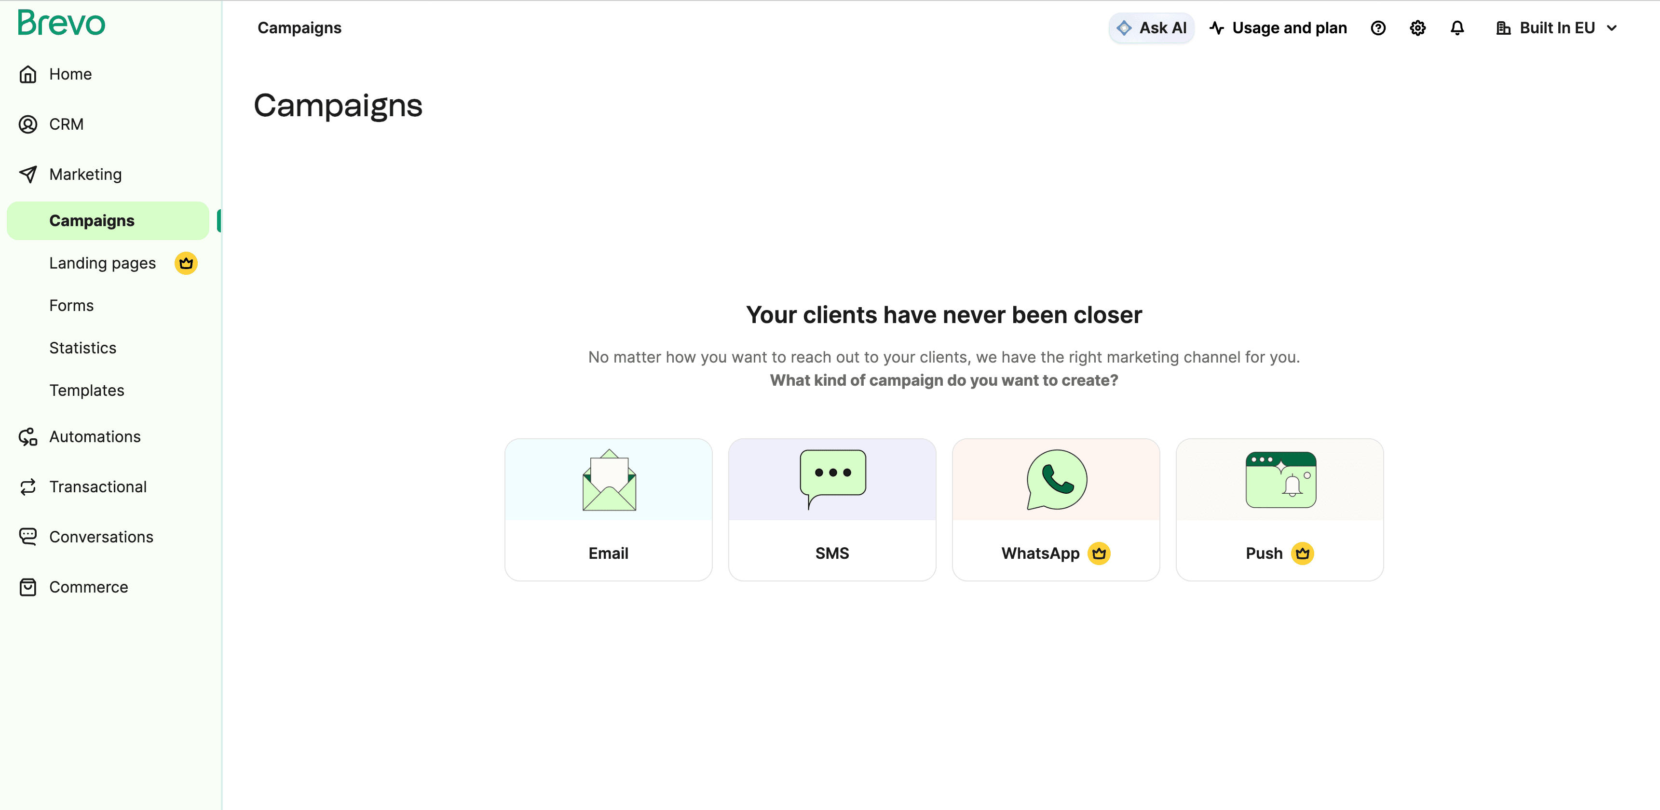Viewport: 1660px width, 810px height.
Task: Open the Statistics menu item
Action: click(82, 348)
